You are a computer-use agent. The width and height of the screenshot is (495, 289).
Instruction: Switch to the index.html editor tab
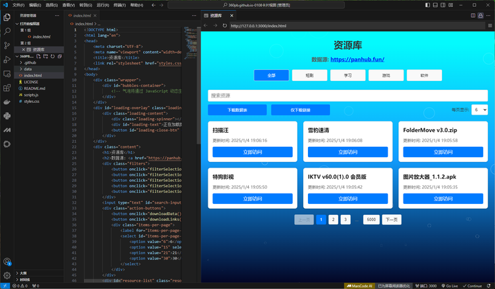[82, 14]
